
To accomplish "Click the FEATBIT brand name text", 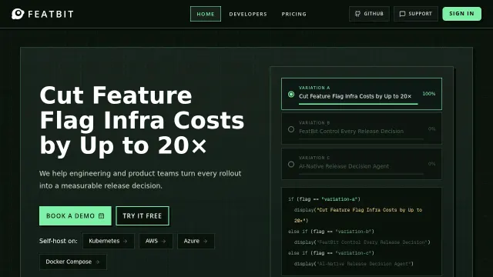I will point(51,14).
